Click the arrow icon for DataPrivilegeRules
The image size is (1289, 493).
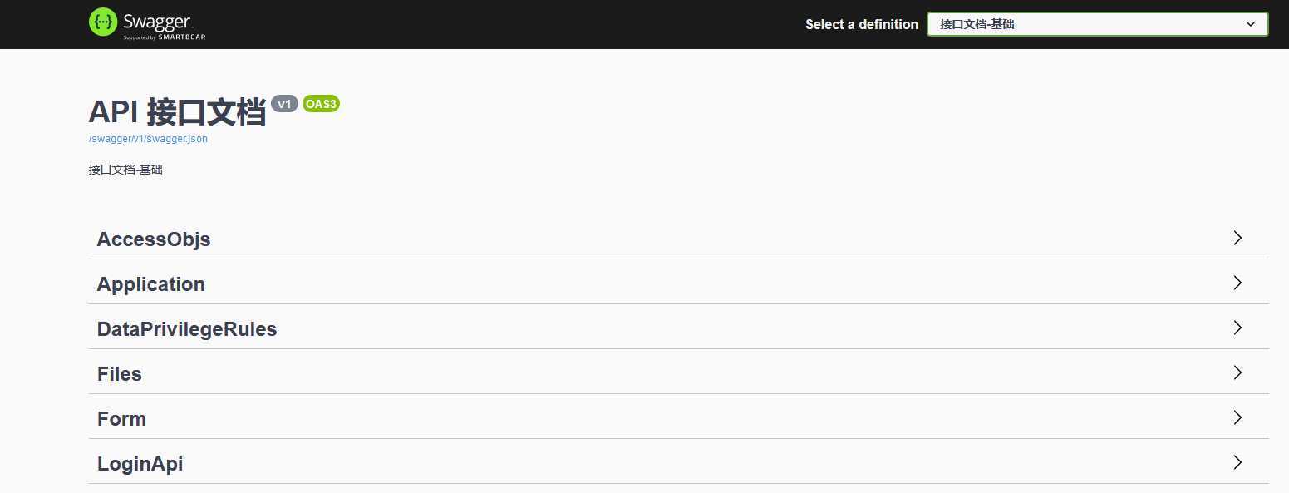[x=1237, y=328]
